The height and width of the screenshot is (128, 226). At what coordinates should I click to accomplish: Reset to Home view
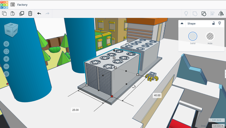[6, 44]
